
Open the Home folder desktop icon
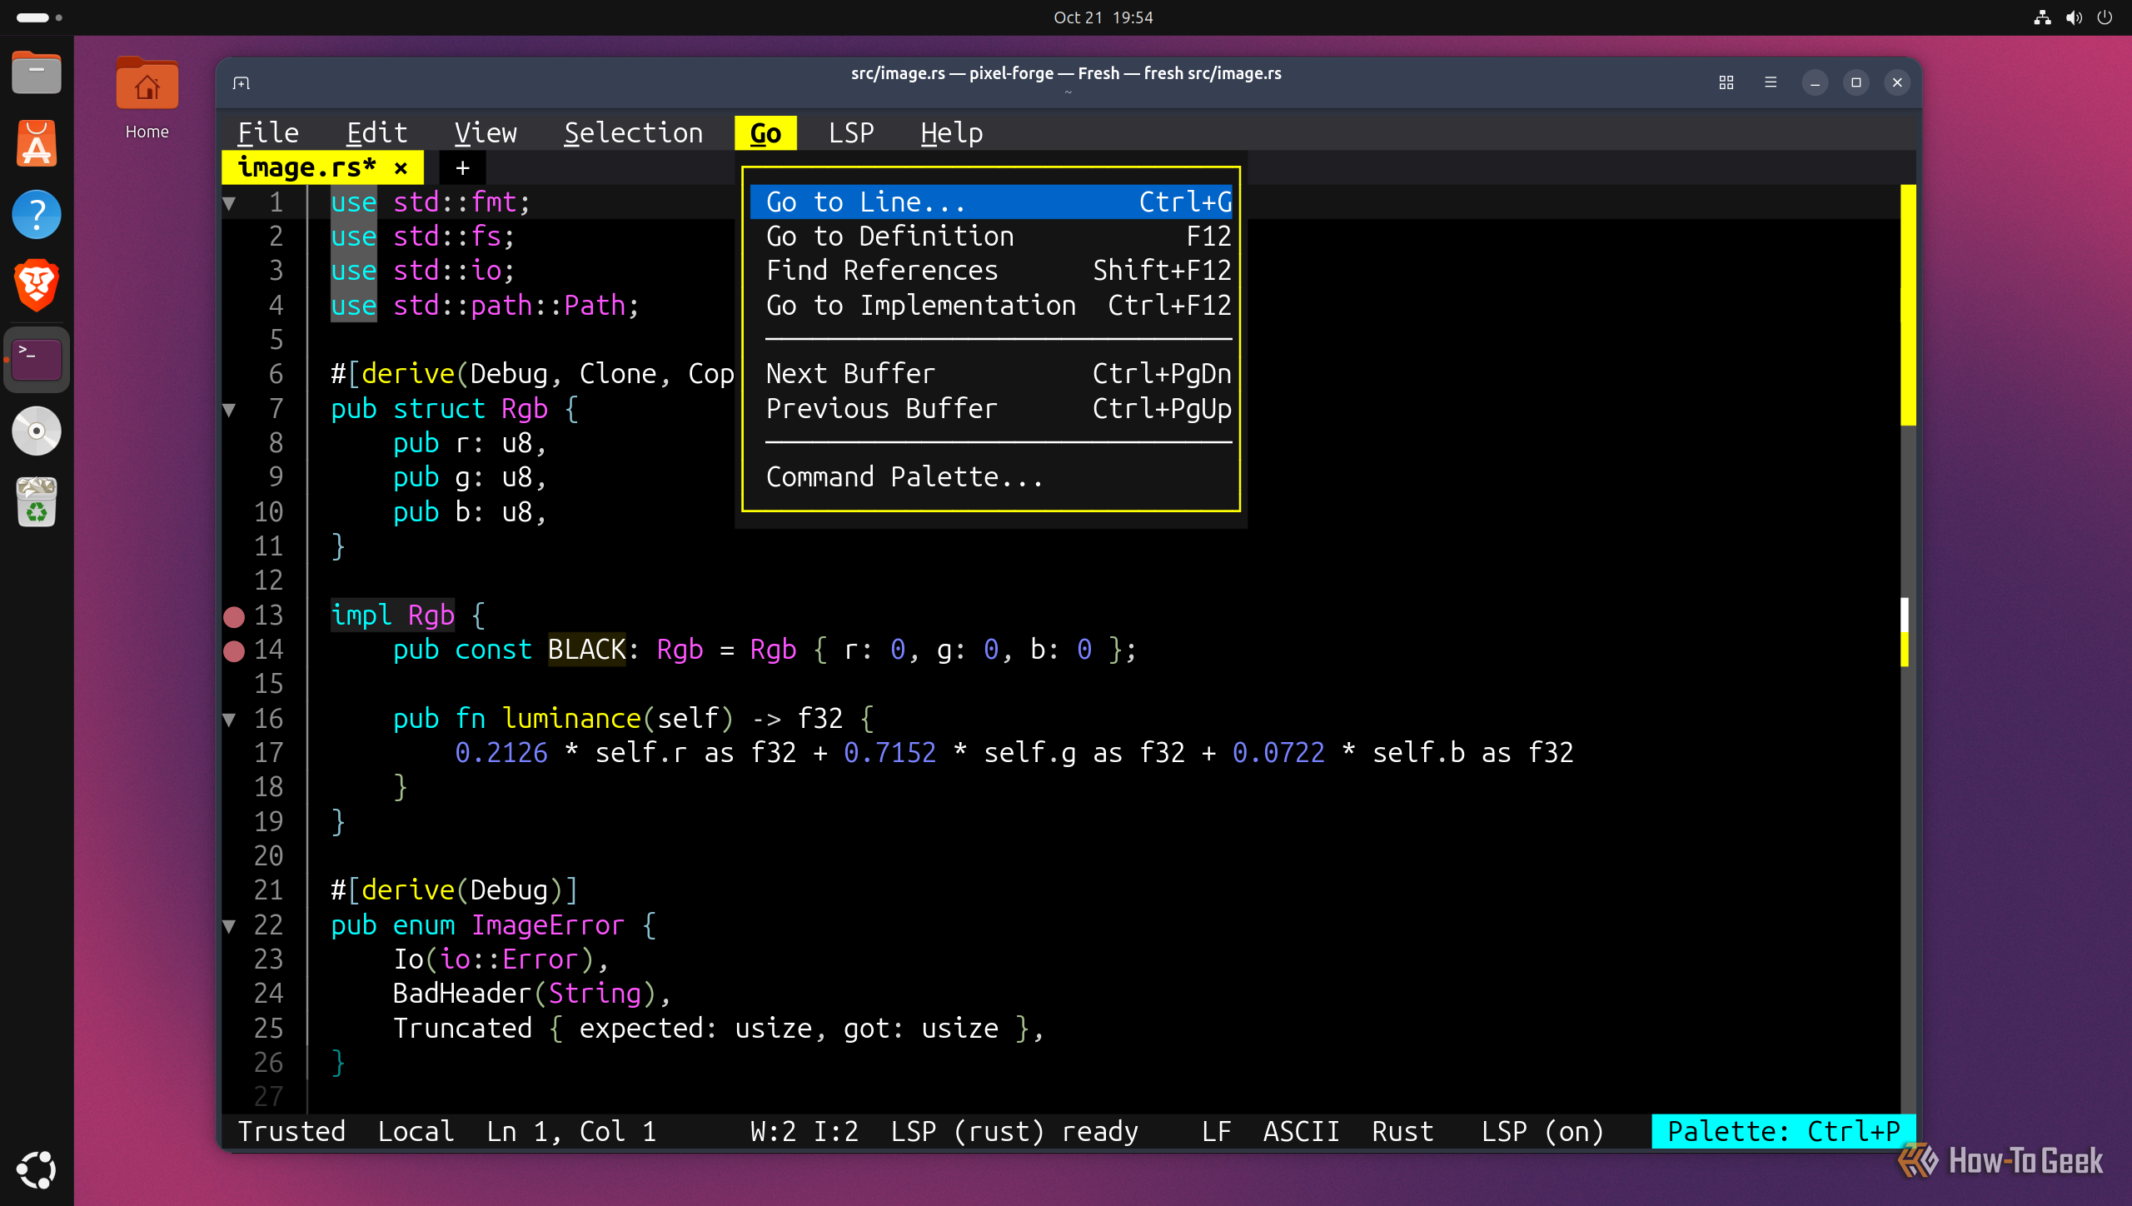(x=147, y=98)
